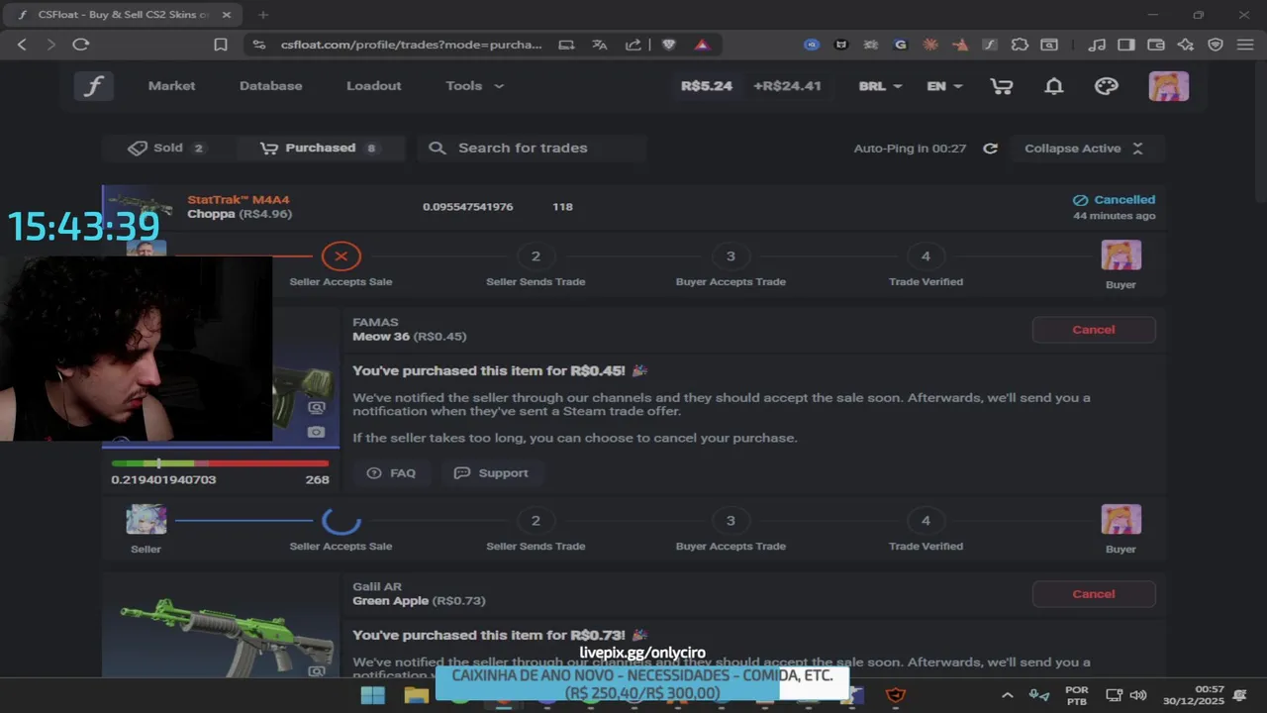Click the +R$24.41 pending balance
Viewport: 1267px width, 713px height.
[x=787, y=86]
